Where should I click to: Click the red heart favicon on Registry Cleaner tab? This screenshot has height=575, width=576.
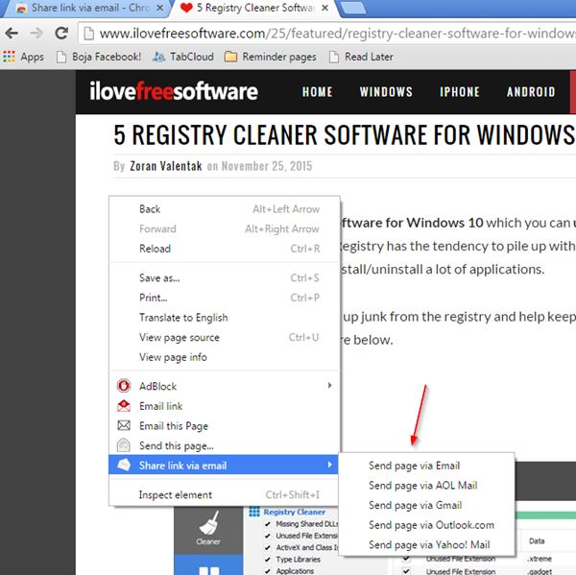186,8
